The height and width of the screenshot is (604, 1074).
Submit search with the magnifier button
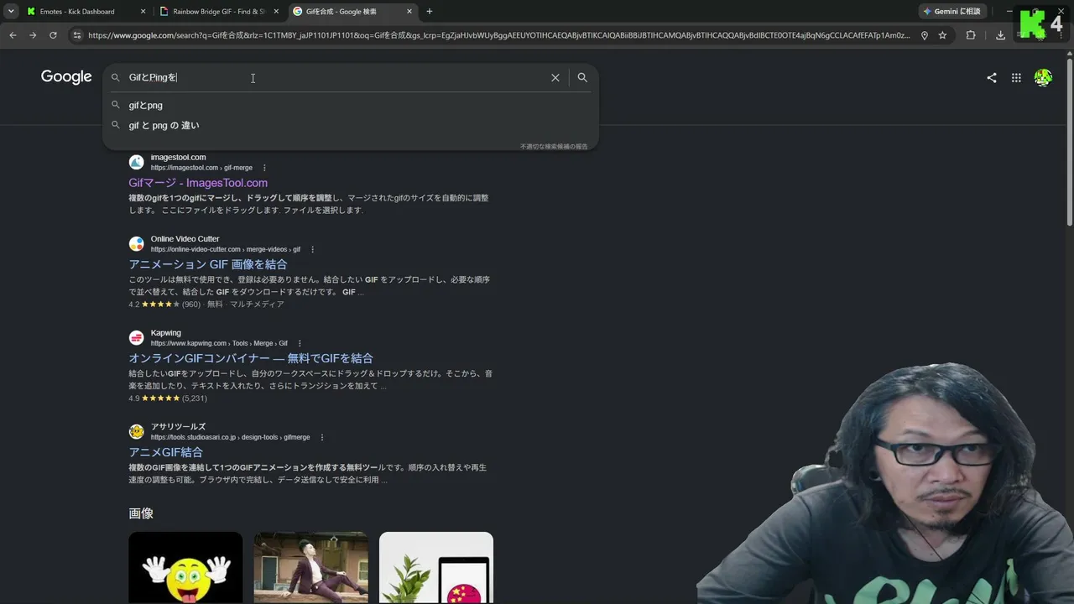pyautogui.click(x=582, y=77)
